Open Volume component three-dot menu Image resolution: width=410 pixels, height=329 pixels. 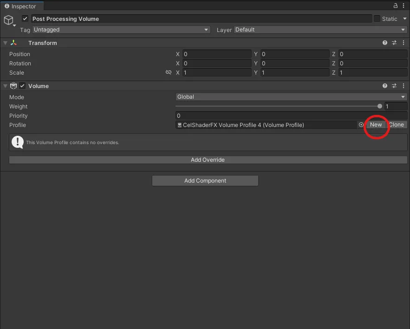403,86
